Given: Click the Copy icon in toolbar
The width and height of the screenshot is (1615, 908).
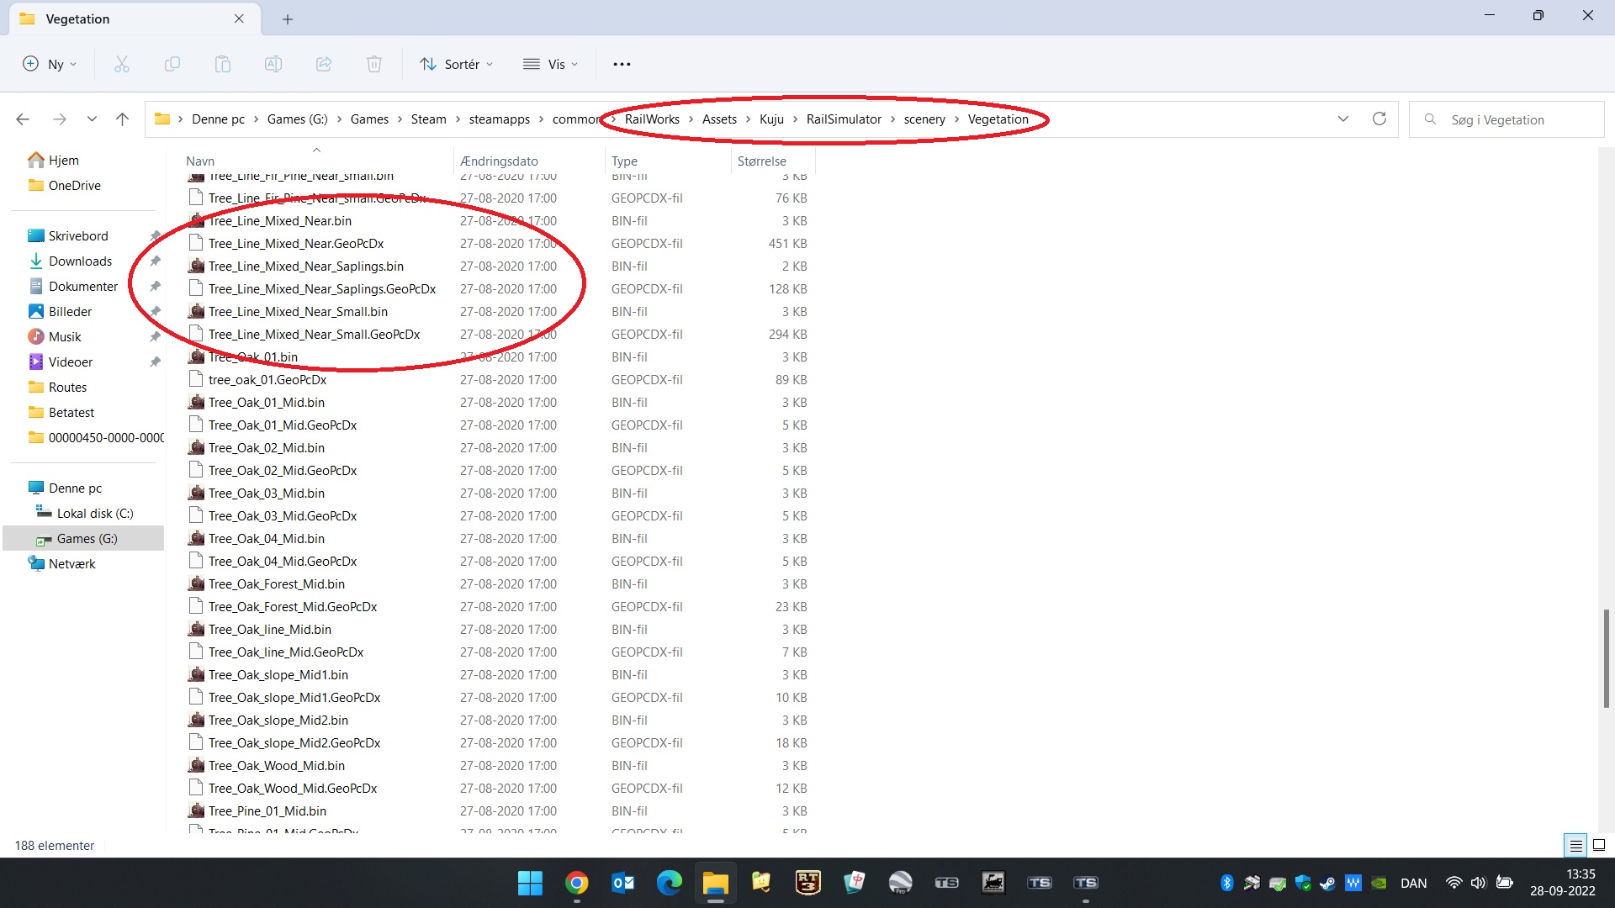Looking at the screenshot, I should (172, 64).
